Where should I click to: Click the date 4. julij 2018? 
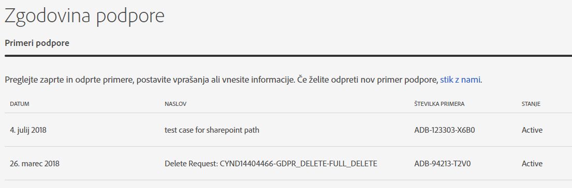[28, 130]
